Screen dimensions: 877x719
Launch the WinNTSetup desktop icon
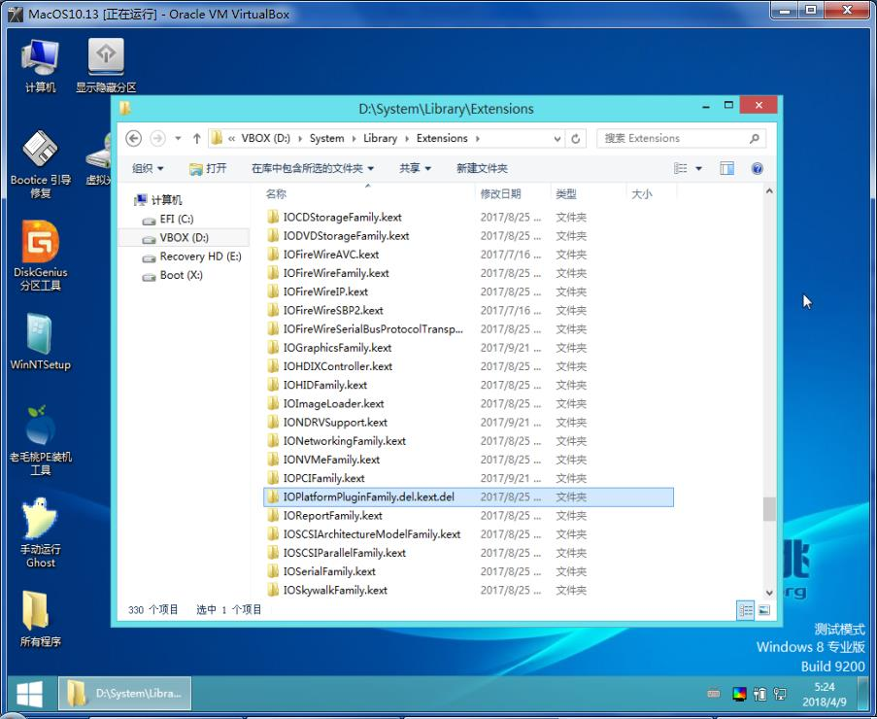pos(40,341)
